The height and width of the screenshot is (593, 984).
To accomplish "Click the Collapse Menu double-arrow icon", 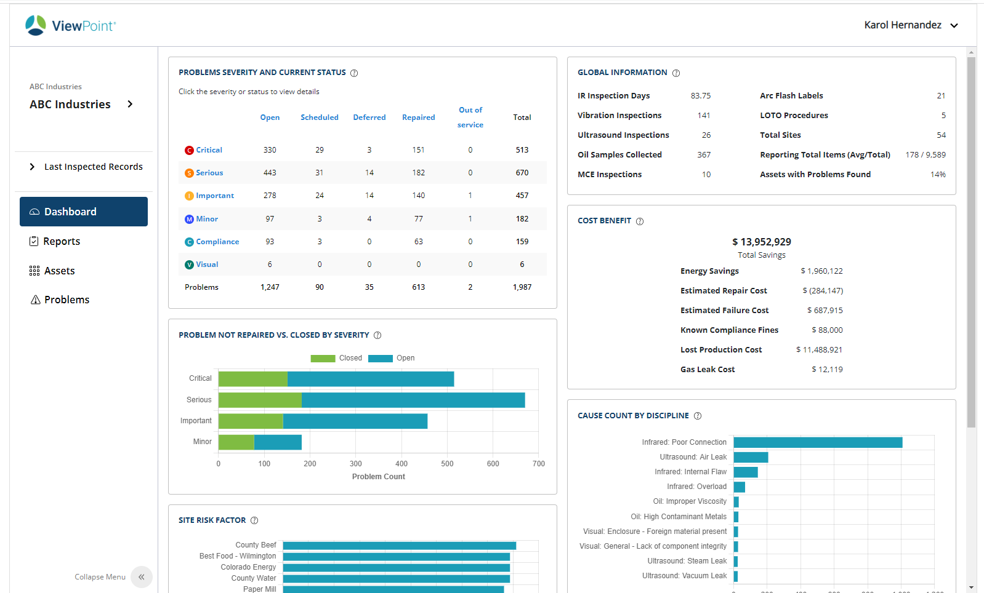I will pos(142,577).
